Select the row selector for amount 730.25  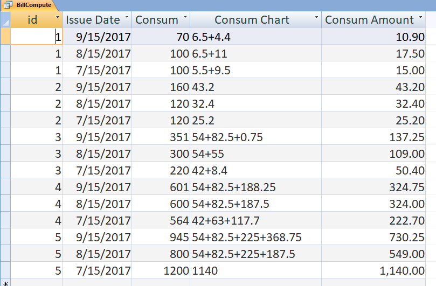pyautogui.click(x=5, y=236)
